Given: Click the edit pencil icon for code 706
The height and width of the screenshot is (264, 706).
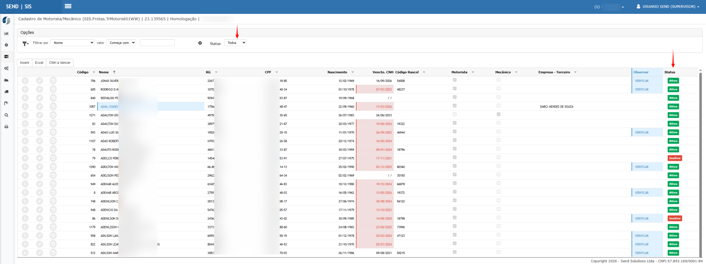Looking at the screenshot, I should pos(40,81).
